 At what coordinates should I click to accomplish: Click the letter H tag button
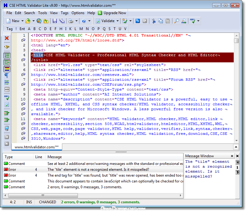pos(61,29)
